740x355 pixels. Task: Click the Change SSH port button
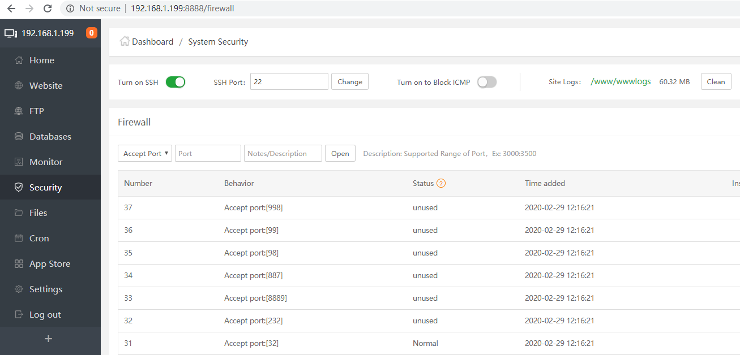pos(350,81)
